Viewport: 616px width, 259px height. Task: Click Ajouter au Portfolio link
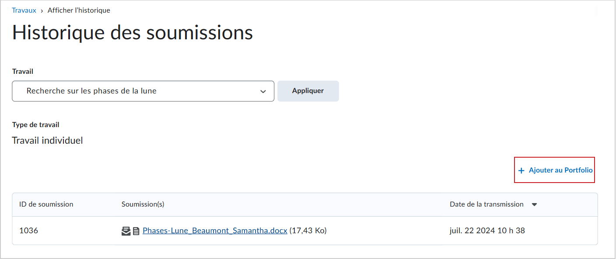(x=560, y=170)
